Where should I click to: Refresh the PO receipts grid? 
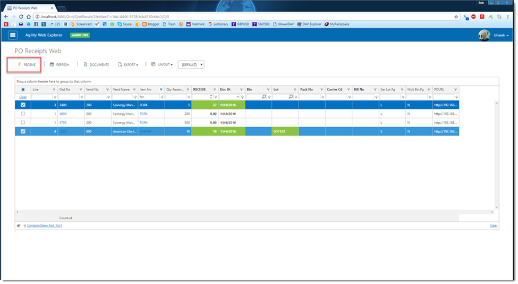point(59,65)
